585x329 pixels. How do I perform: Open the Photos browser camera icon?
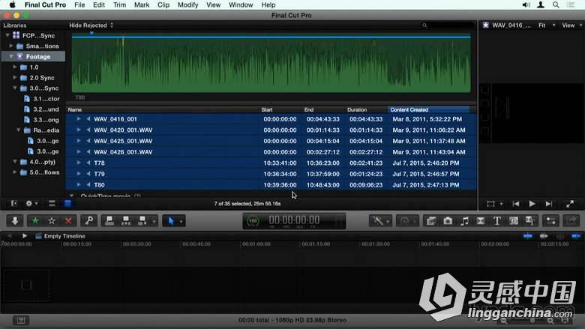(448, 221)
